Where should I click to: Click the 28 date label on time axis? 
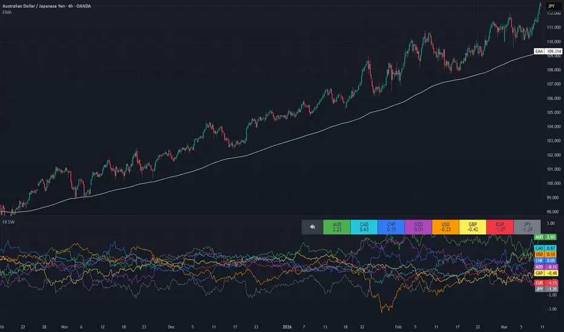[x=44, y=327]
